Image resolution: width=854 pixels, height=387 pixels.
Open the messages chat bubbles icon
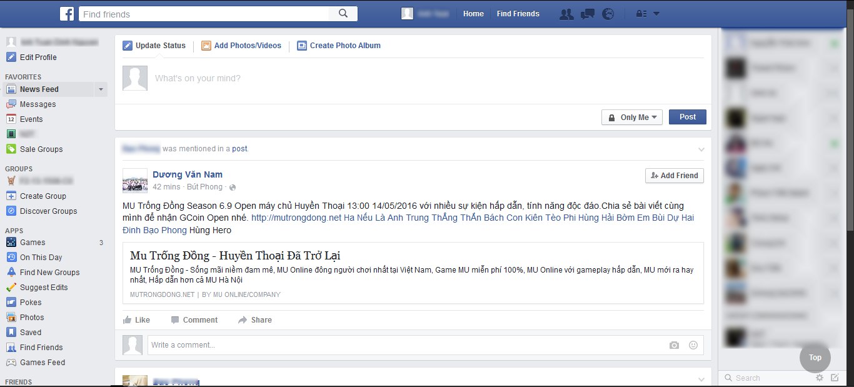click(588, 14)
